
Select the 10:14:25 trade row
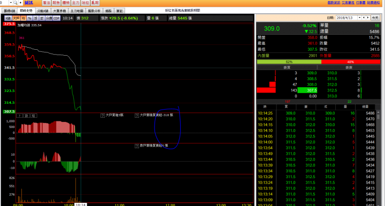[x=316, y=113]
